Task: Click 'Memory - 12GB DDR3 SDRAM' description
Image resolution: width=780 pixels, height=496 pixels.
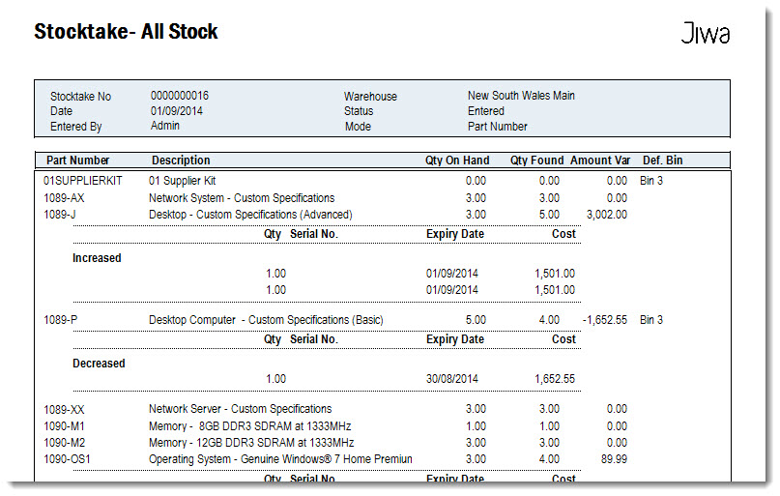Action: pyautogui.click(x=251, y=443)
